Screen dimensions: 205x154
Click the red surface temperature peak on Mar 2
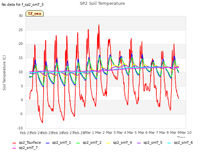pos(99,25)
